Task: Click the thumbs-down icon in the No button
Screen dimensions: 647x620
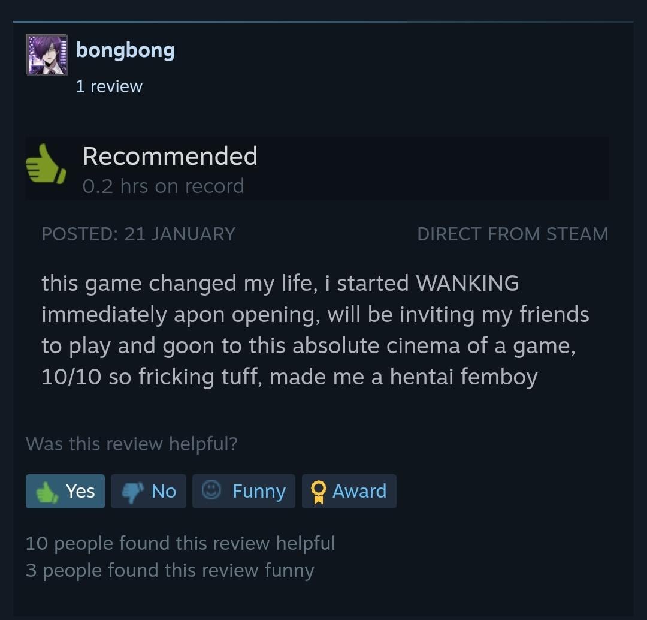Action: (133, 492)
